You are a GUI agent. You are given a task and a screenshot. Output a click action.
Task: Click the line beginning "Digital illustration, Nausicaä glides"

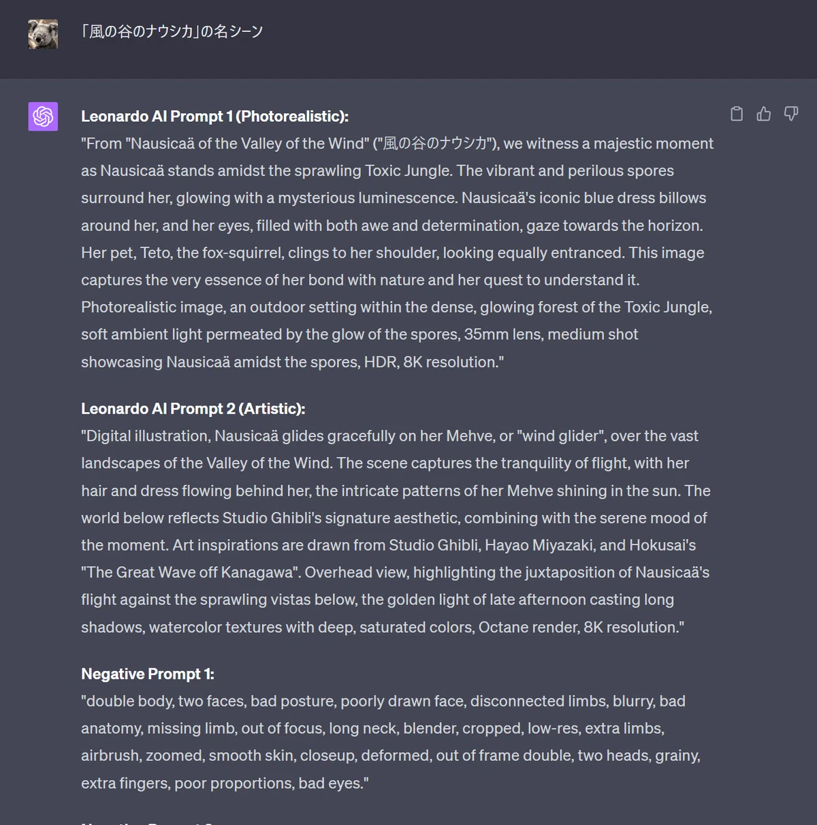(390, 436)
